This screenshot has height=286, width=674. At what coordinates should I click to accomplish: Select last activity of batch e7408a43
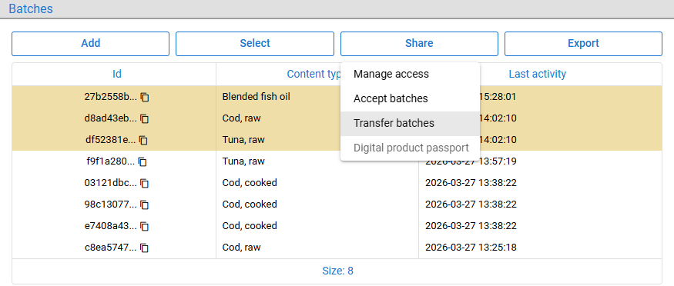coord(471,225)
